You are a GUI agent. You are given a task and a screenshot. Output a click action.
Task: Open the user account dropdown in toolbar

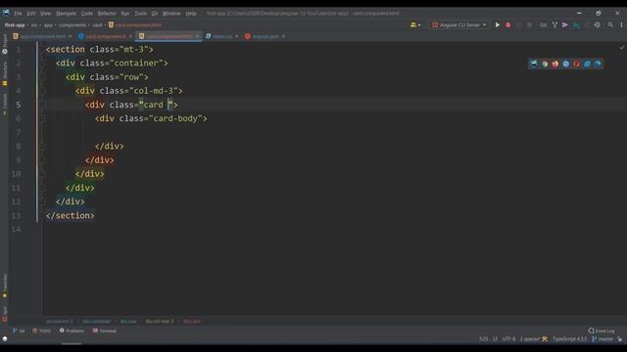click(x=415, y=24)
